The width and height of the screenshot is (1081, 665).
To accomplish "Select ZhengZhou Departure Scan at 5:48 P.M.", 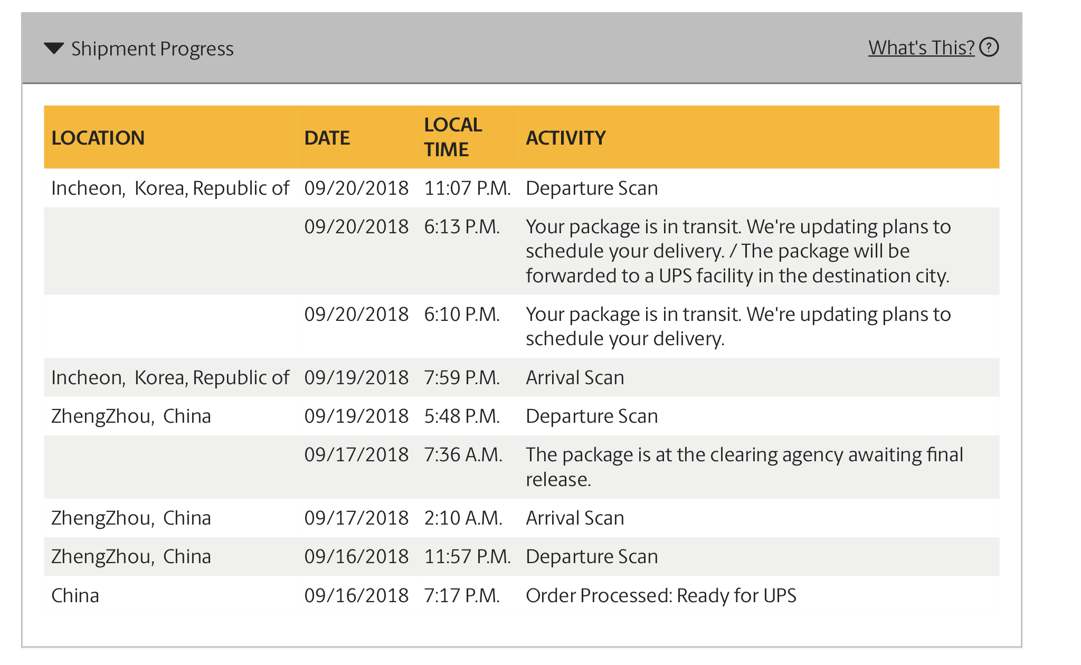I will 521,416.
